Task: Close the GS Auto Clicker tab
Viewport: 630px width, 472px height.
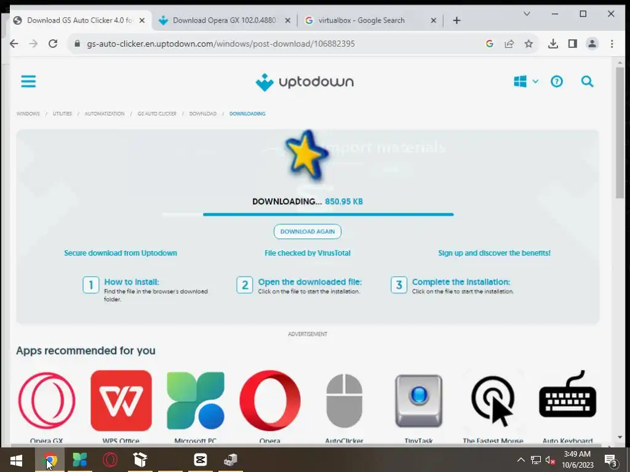Action: [142, 20]
